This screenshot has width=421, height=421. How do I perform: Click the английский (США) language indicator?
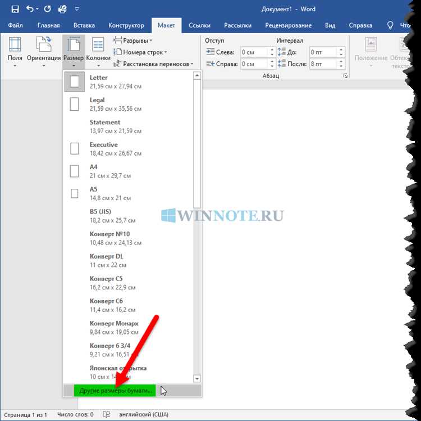click(x=144, y=415)
